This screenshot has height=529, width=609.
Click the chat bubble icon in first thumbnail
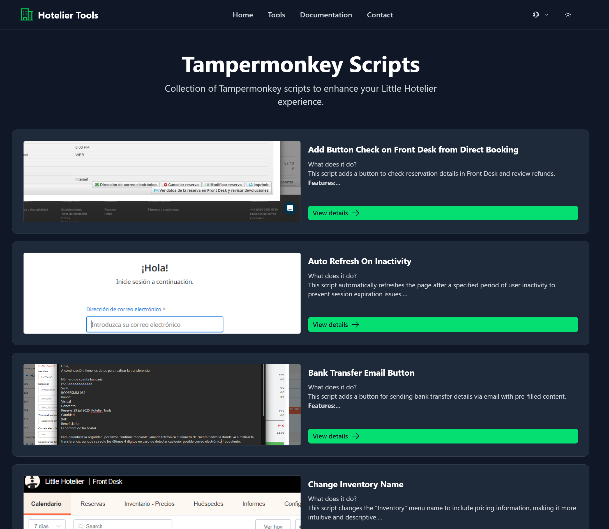[290, 208]
